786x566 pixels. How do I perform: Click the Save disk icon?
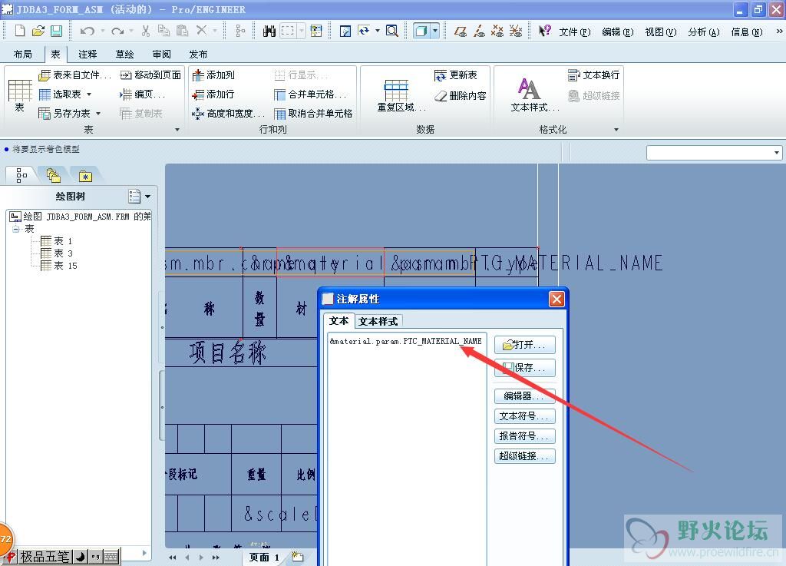click(56, 31)
